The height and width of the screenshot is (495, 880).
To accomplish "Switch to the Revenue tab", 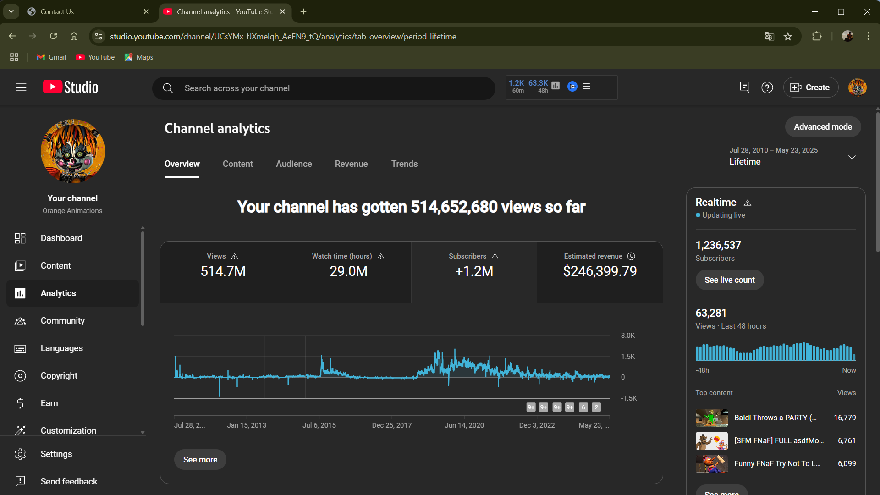I will click(351, 164).
